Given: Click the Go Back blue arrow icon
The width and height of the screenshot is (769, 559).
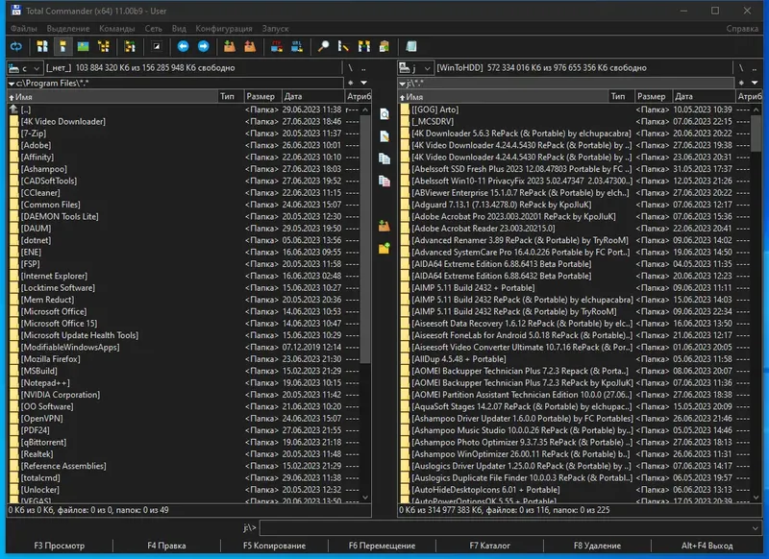Looking at the screenshot, I should click(183, 46).
